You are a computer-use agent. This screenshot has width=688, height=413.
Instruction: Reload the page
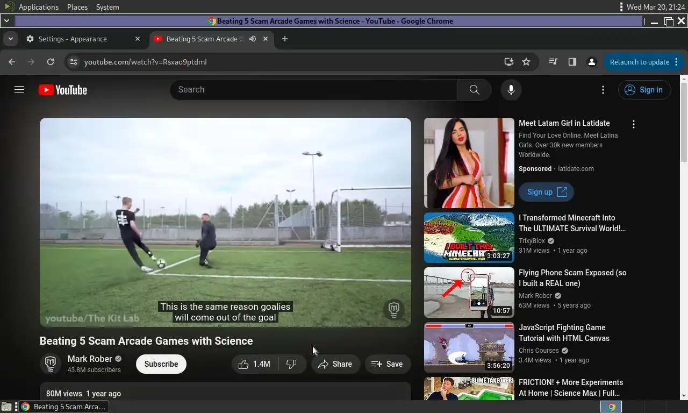click(51, 62)
